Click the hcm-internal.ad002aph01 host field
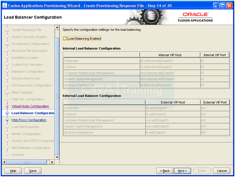235x177 pixels. pos(170,79)
